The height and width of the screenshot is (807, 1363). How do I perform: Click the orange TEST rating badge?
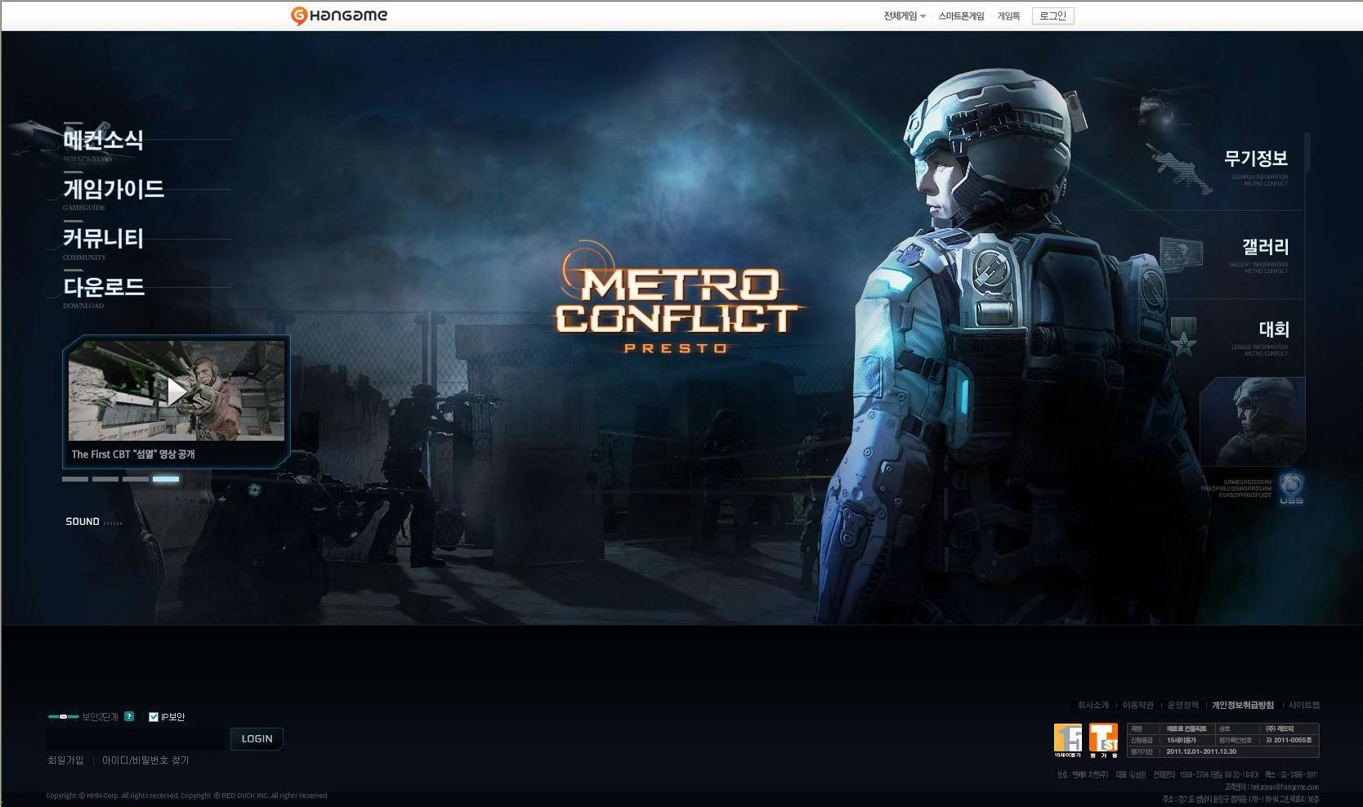pyautogui.click(x=1103, y=738)
